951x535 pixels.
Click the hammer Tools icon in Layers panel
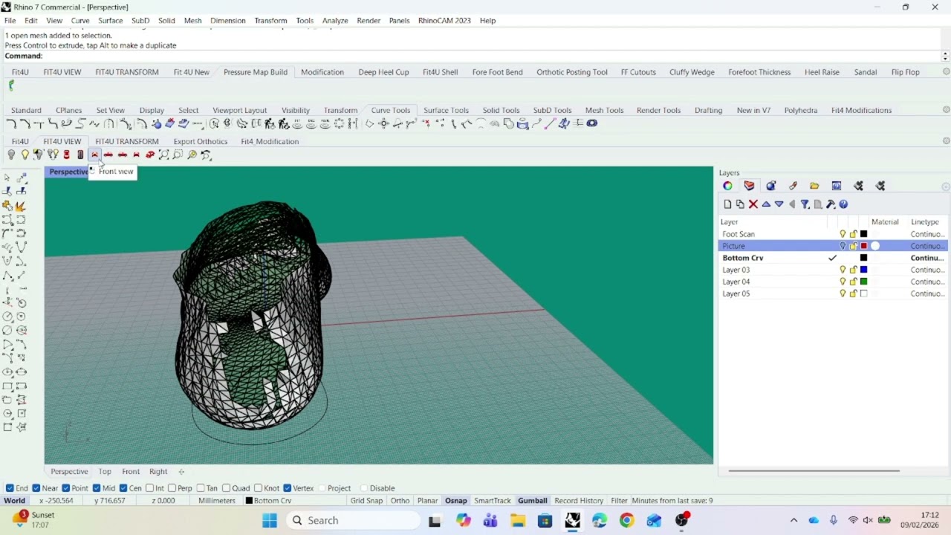[x=831, y=204]
